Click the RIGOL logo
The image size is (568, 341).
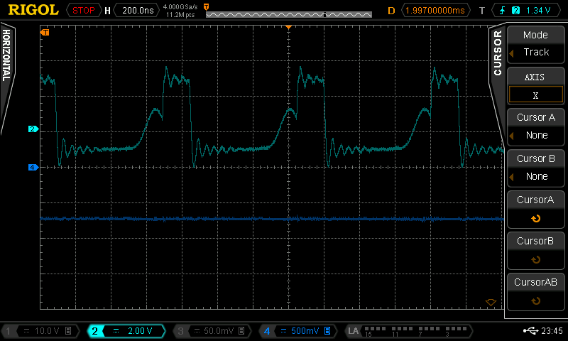pos(33,10)
